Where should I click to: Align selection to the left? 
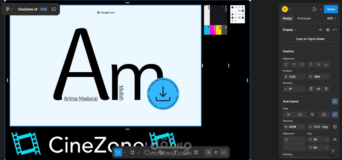[286, 65]
